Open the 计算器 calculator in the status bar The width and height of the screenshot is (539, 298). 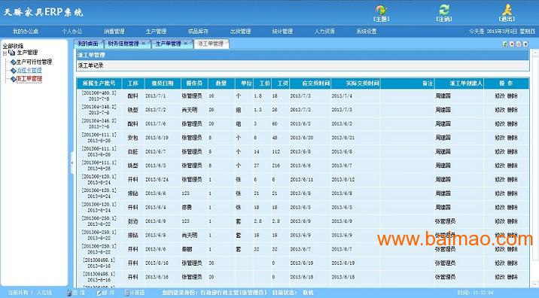[135, 293]
